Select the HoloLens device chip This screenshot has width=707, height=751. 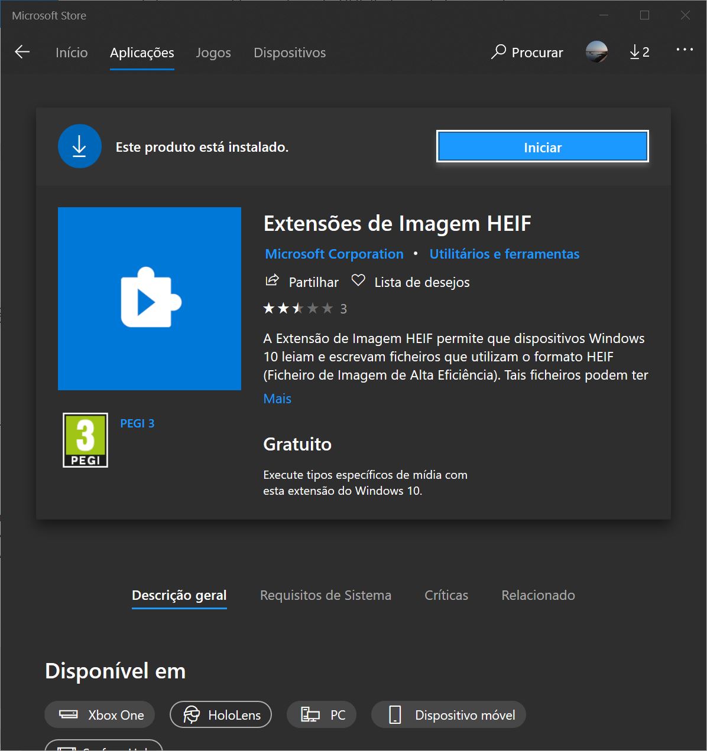coord(220,715)
